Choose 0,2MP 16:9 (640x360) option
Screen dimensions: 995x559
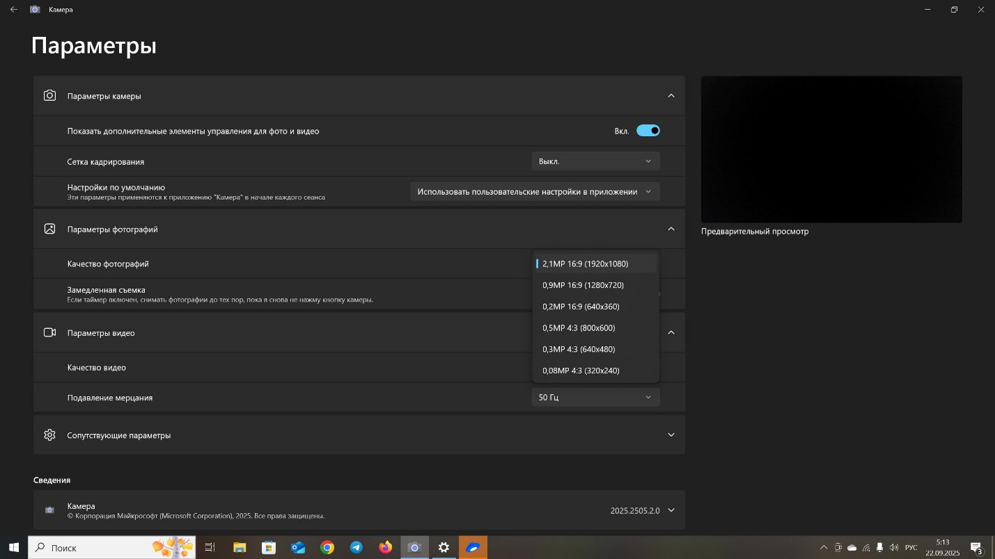[595, 307]
